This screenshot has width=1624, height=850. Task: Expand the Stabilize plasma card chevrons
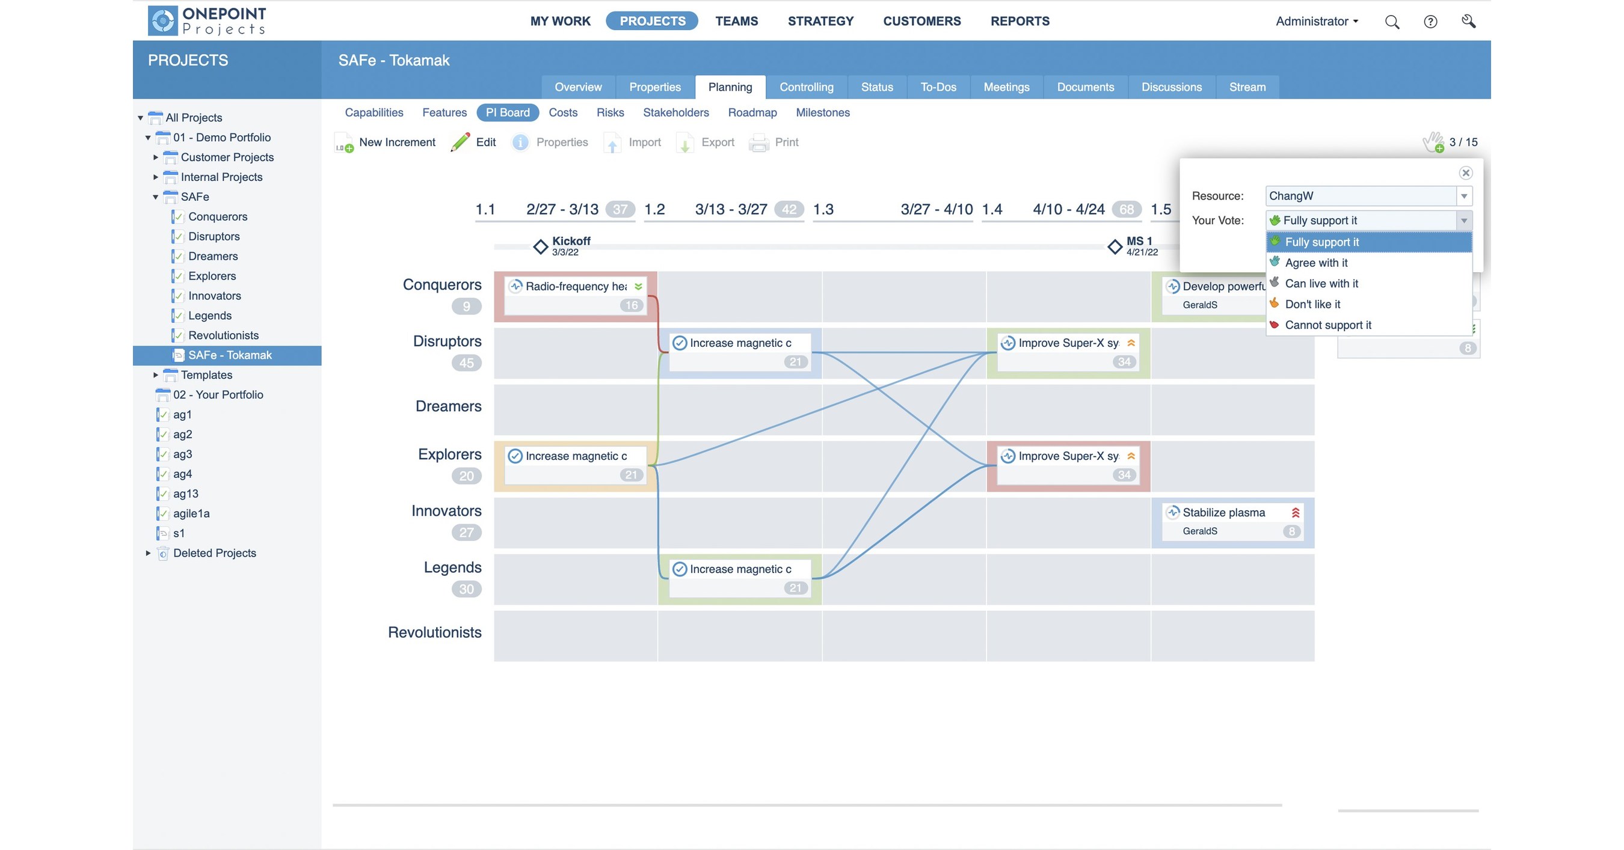click(x=1294, y=512)
